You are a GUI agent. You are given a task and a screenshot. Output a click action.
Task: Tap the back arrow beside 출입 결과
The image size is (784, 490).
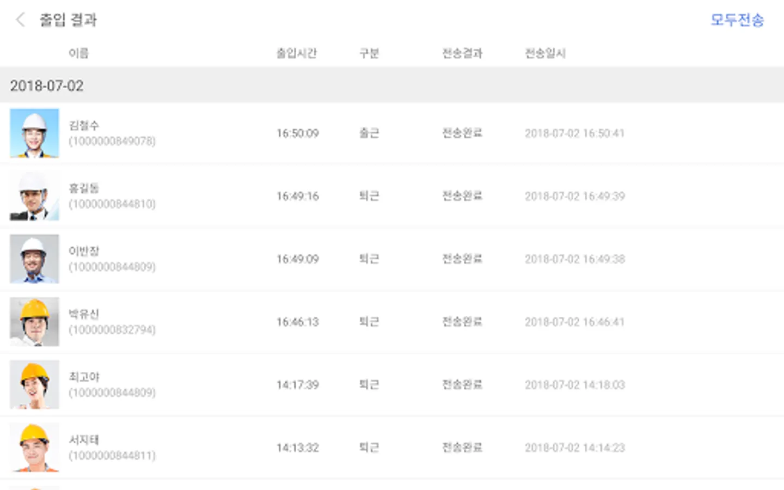(21, 20)
